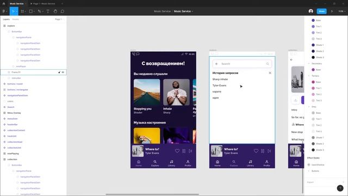Click next-track icon in home frame player
Image resolution: width=348 pixels, height=196 pixels.
click(x=190, y=151)
